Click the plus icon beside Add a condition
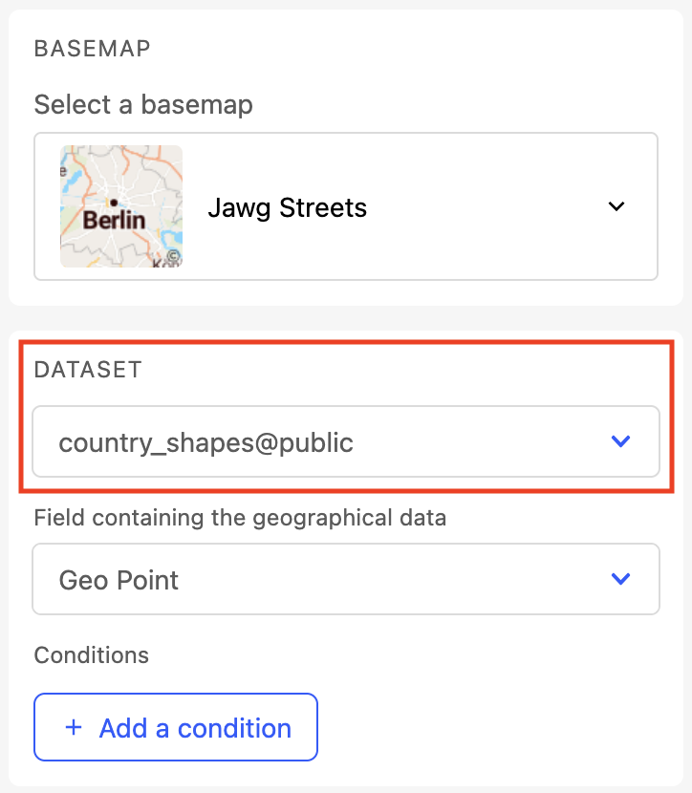 [74, 728]
